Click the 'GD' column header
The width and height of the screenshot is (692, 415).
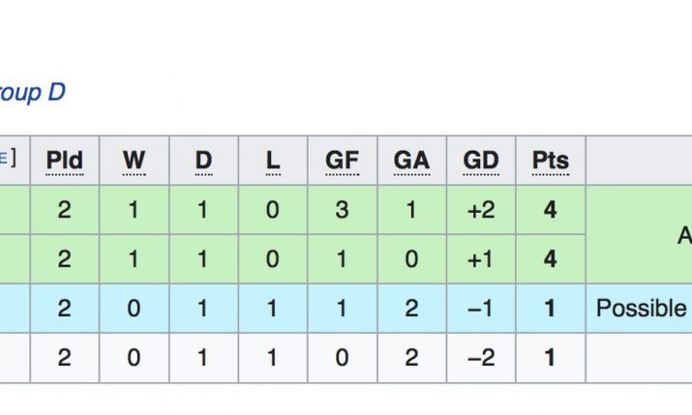click(x=481, y=160)
